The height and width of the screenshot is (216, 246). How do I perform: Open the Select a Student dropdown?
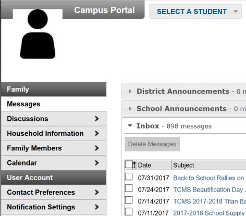(195, 11)
